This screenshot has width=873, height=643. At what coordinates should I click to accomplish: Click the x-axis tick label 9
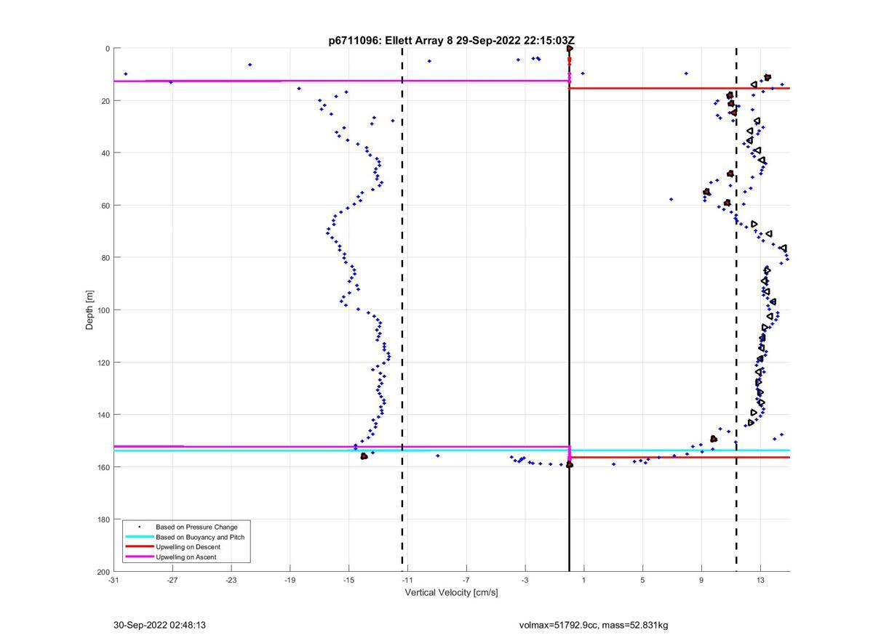click(701, 581)
